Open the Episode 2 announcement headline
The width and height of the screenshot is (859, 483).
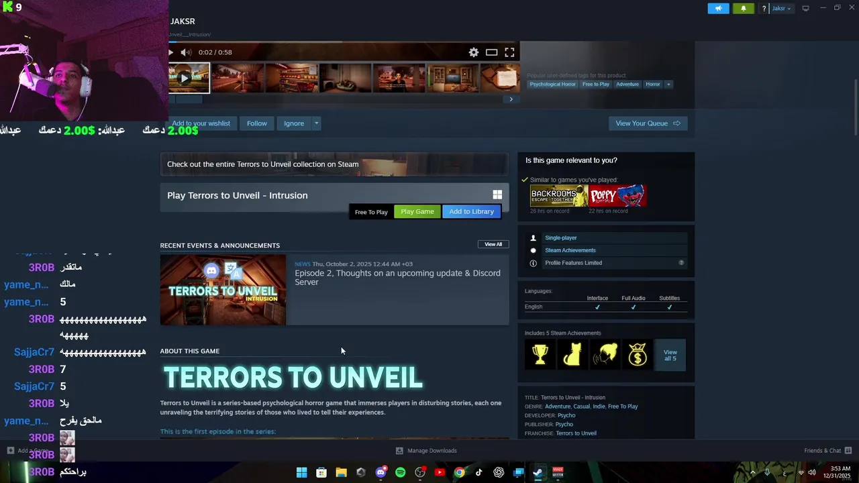[397, 278]
